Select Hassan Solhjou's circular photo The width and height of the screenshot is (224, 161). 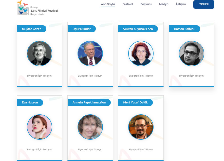coord(192,53)
